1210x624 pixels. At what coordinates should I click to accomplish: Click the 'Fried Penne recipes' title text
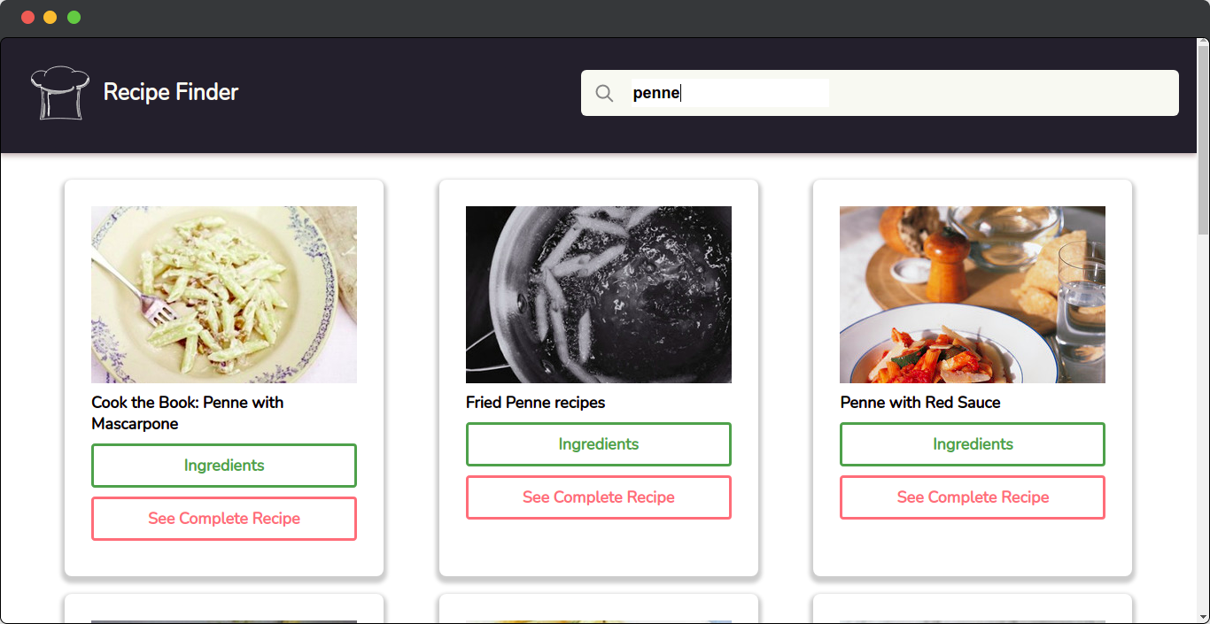coord(535,402)
